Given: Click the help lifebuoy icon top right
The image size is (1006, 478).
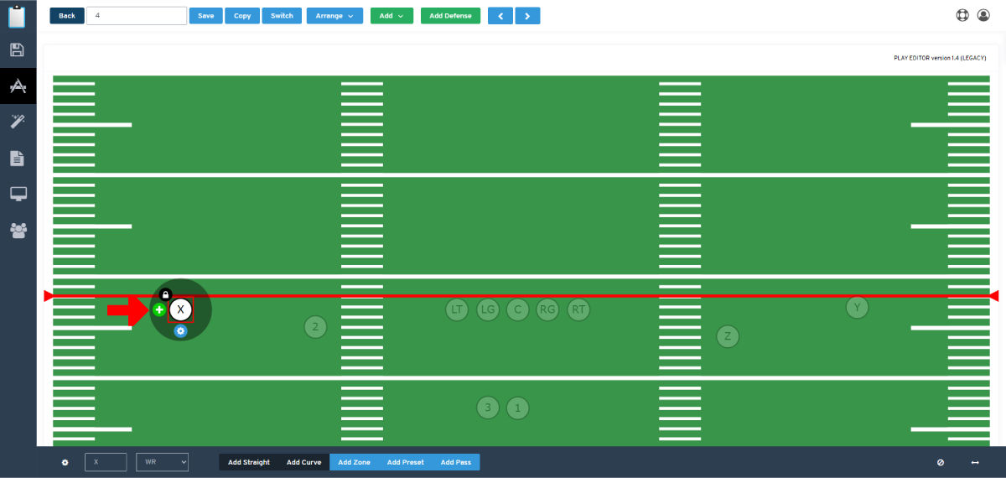Looking at the screenshot, I should (962, 15).
